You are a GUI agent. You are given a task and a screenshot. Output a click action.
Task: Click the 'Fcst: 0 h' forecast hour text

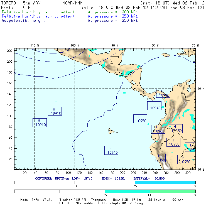click(x=16, y=8)
